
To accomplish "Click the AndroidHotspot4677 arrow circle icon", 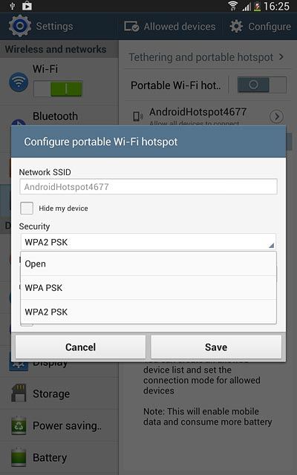I will click(x=276, y=117).
